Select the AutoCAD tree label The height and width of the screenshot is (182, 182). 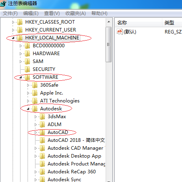[x=58, y=132]
